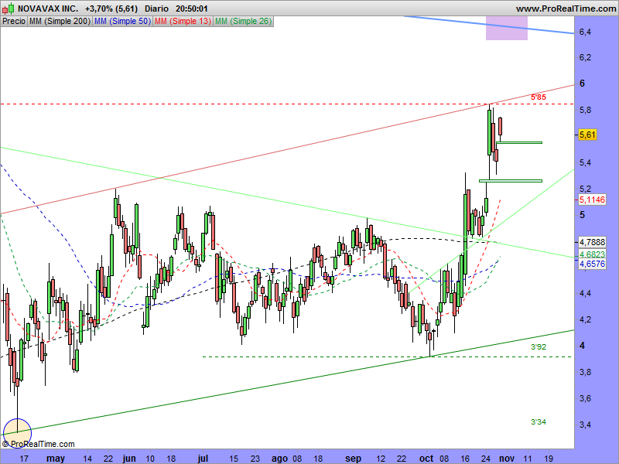Click the 'jun' date label on time axis
Screen dimensions: 619x464
point(129,459)
